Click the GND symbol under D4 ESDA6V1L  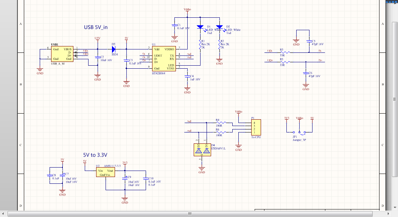click(202, 171)
